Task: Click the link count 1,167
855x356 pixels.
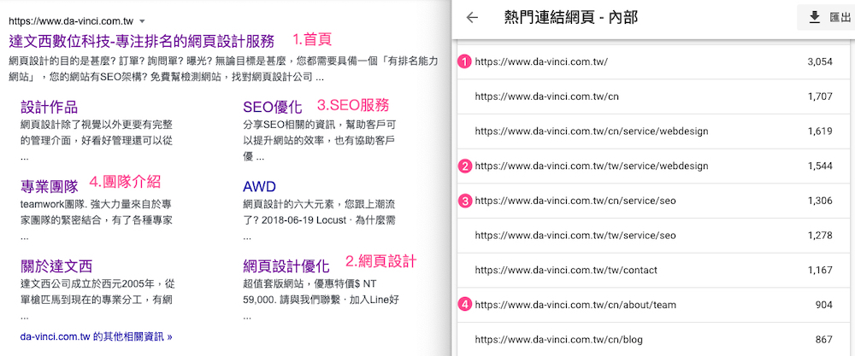Action: click(x=820, y=270)
